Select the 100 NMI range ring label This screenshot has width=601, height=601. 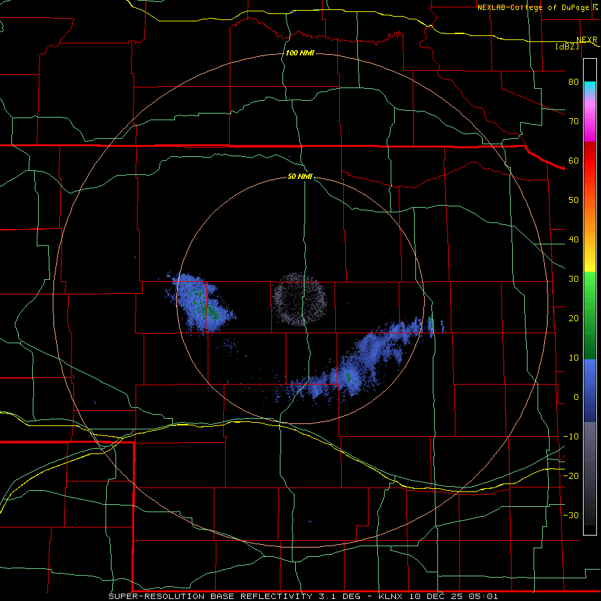click(x=300, y=53)
